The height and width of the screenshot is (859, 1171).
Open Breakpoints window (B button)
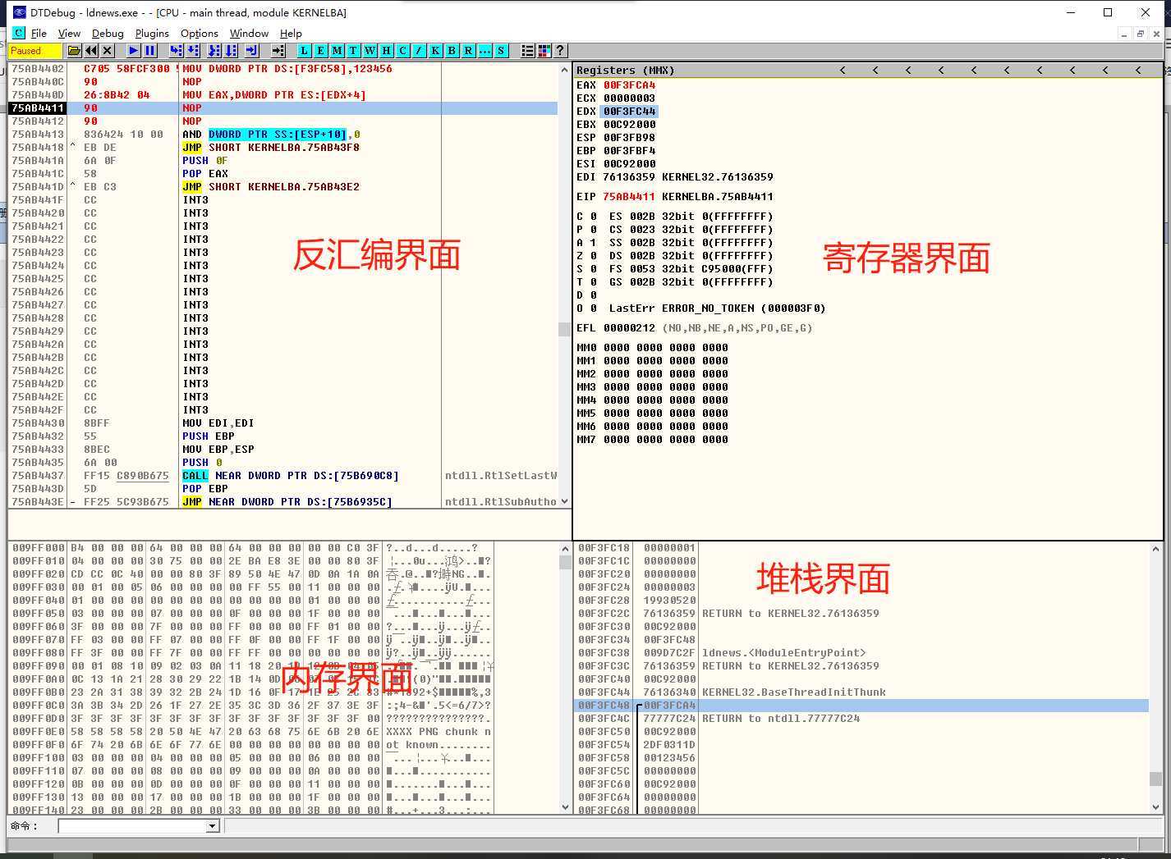tap(452, 51)
